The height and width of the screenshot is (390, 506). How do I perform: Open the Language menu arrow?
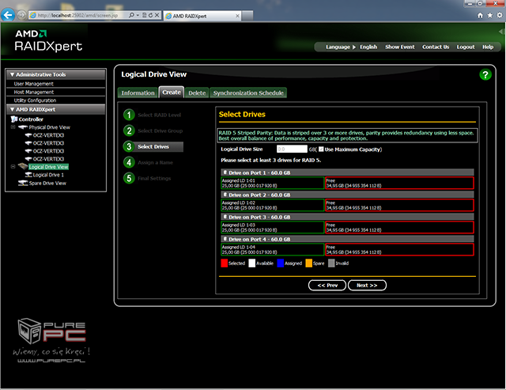point(354,47)
